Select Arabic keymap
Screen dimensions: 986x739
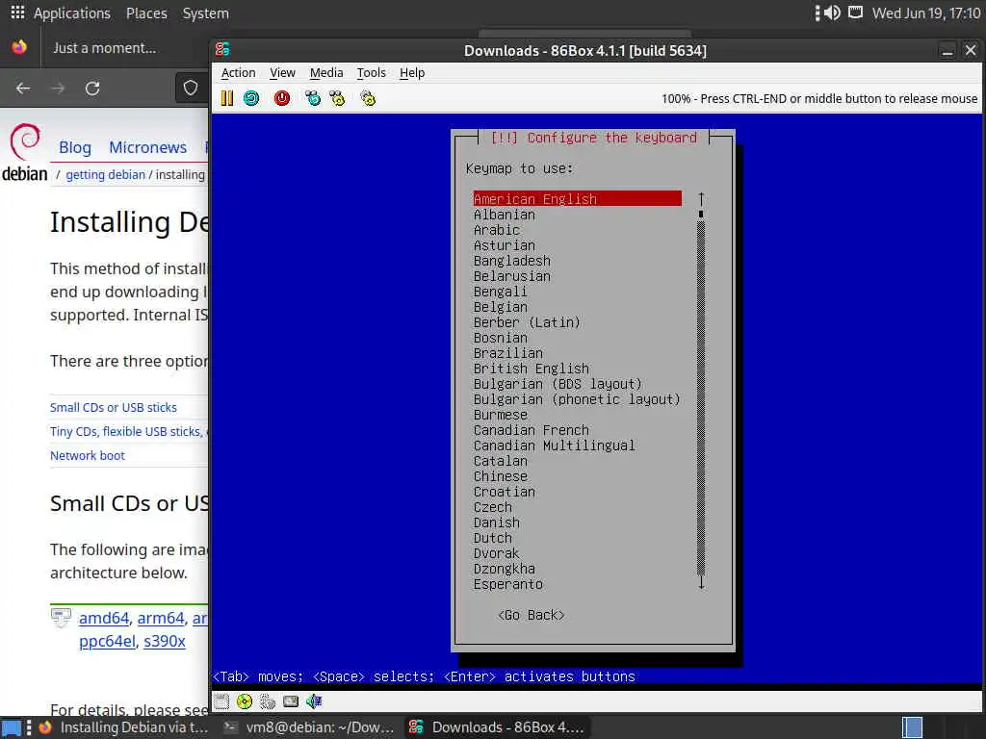point(496,230)
